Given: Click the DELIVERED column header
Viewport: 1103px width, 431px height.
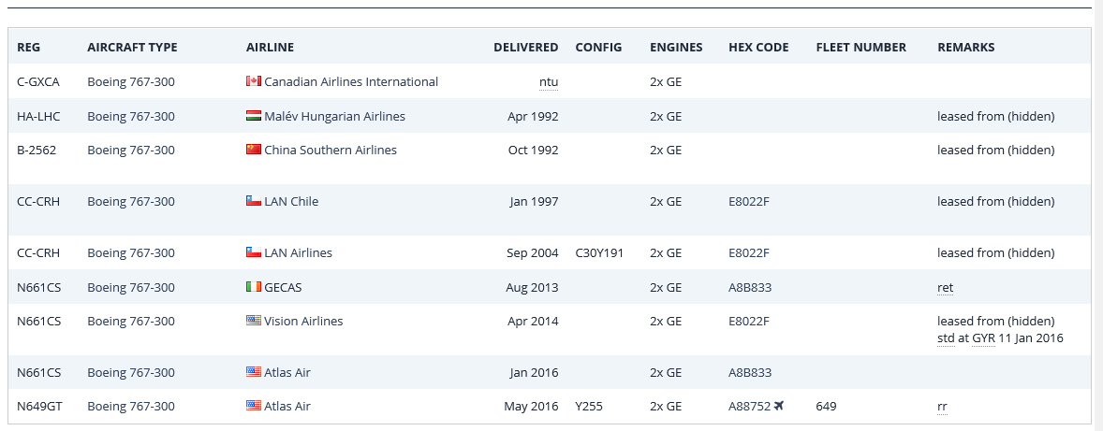Looking at the screenshot, I should tap(526, 48).
